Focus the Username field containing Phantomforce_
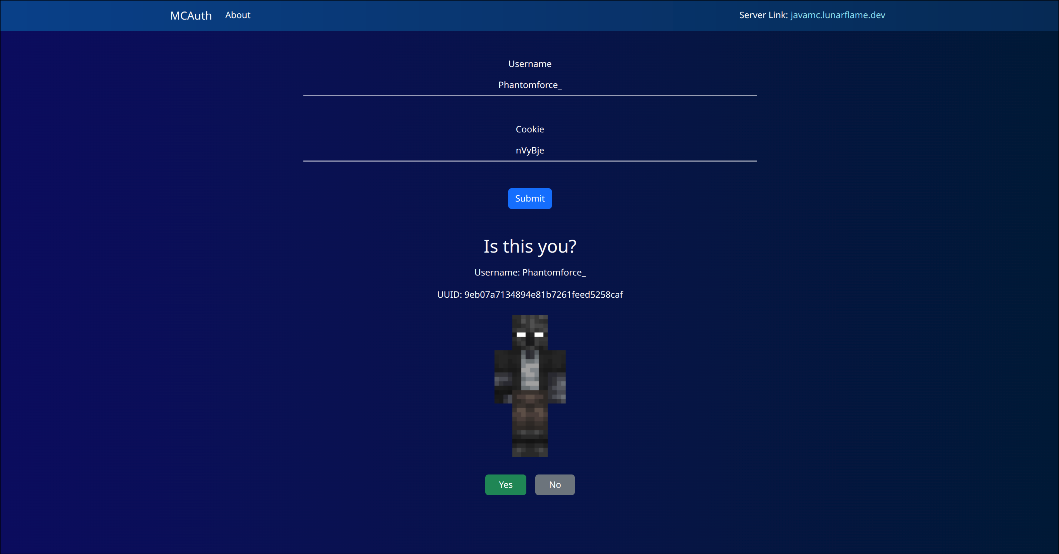 (x=530, y=85)
